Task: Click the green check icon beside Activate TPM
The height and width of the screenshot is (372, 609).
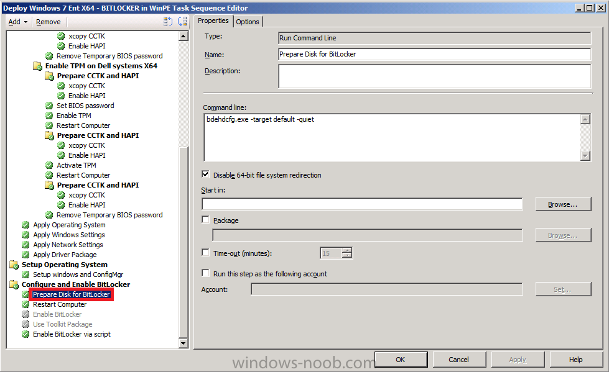Action: pyautogui.click(x=49, y=165)
